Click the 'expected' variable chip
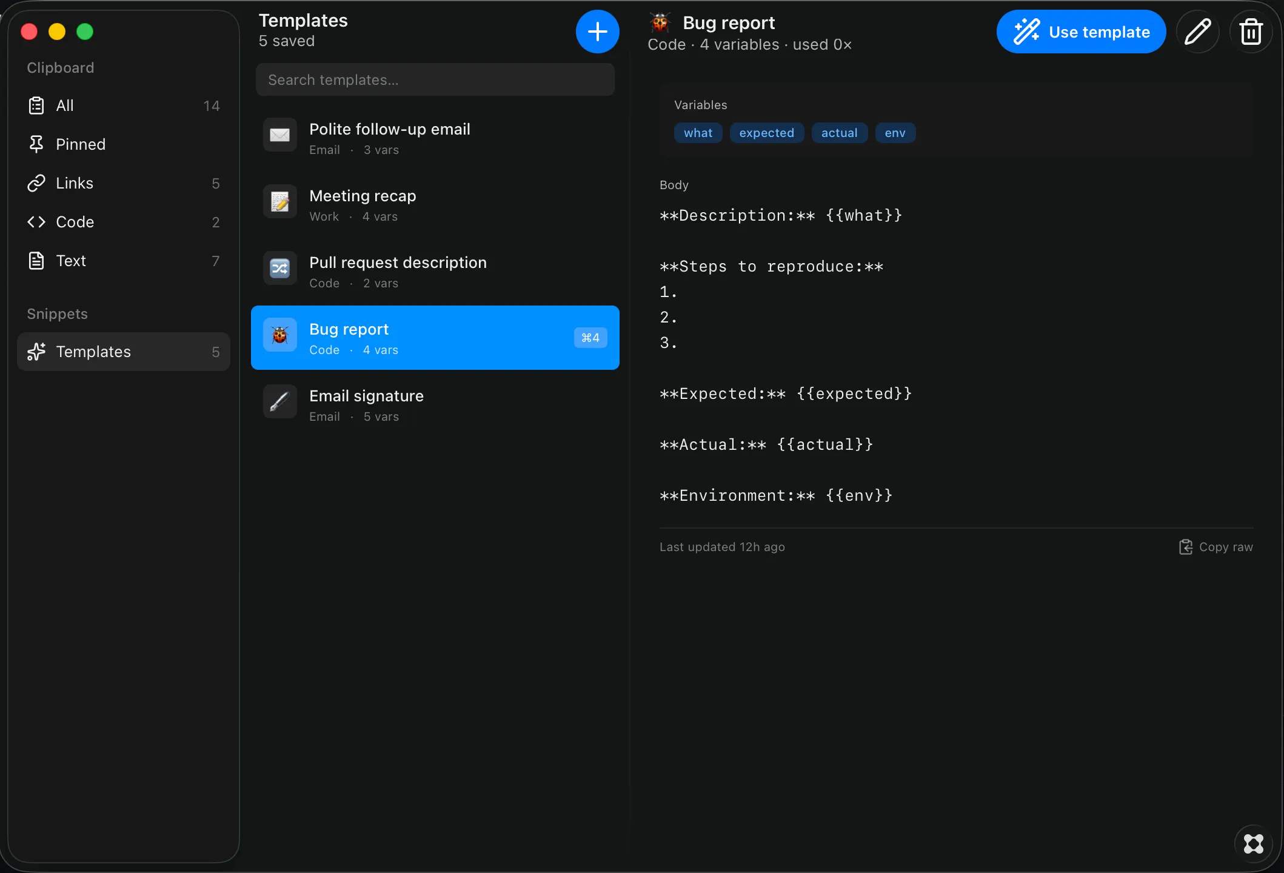Screen dimensions: 1284x873 pyautogui.click(x=767, y=133)
